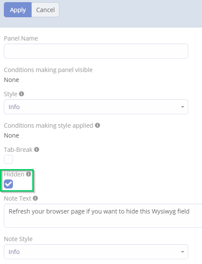Open the Note Style dropdown

coord(96,252)
